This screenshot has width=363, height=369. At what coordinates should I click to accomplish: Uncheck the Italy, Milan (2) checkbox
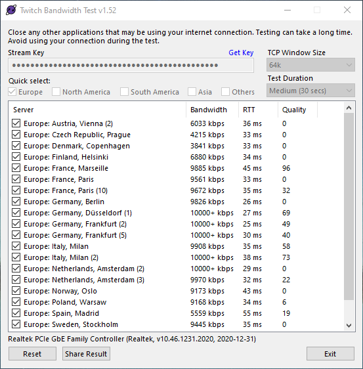pos(16,257)
